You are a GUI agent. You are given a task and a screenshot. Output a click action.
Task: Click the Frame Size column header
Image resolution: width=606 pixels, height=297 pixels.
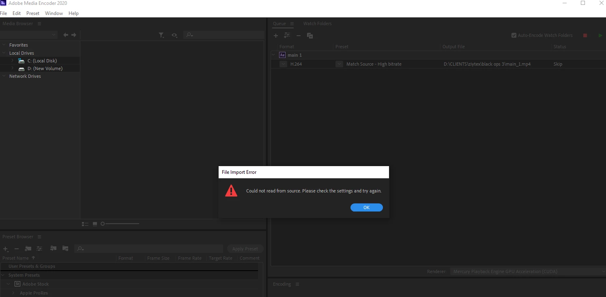(x=159, y=258)
